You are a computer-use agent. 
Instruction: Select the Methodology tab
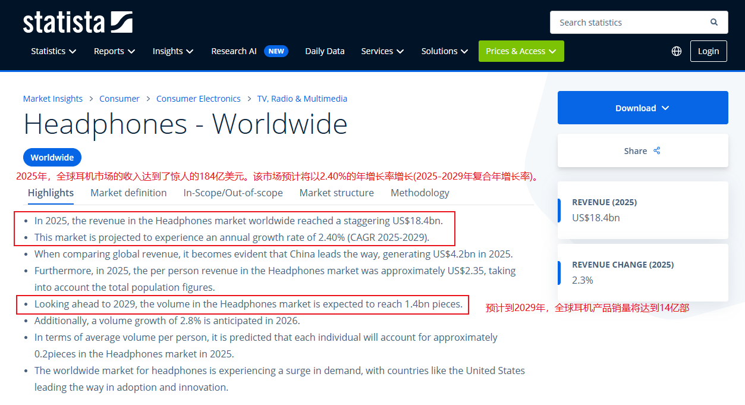[x=420, y=193]
